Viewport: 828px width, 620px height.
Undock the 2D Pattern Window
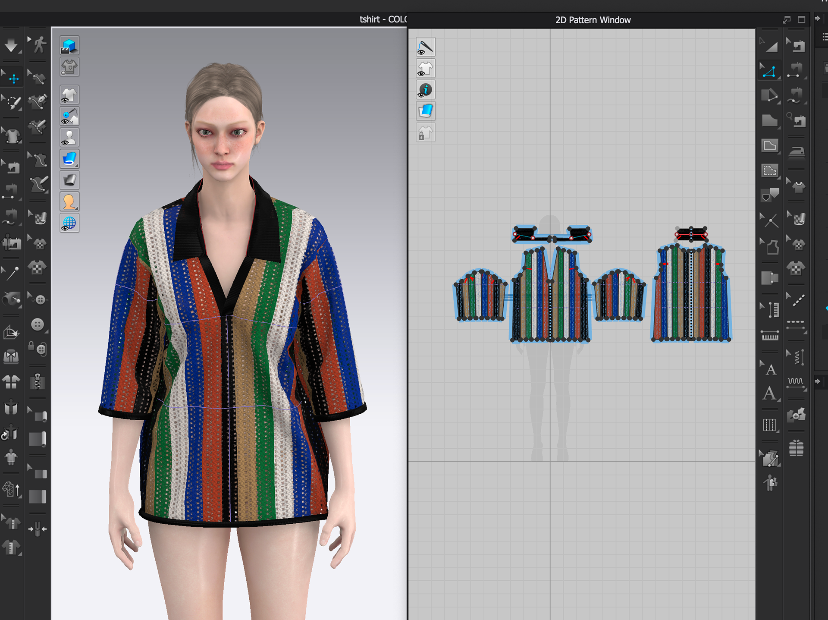point(787,19)
